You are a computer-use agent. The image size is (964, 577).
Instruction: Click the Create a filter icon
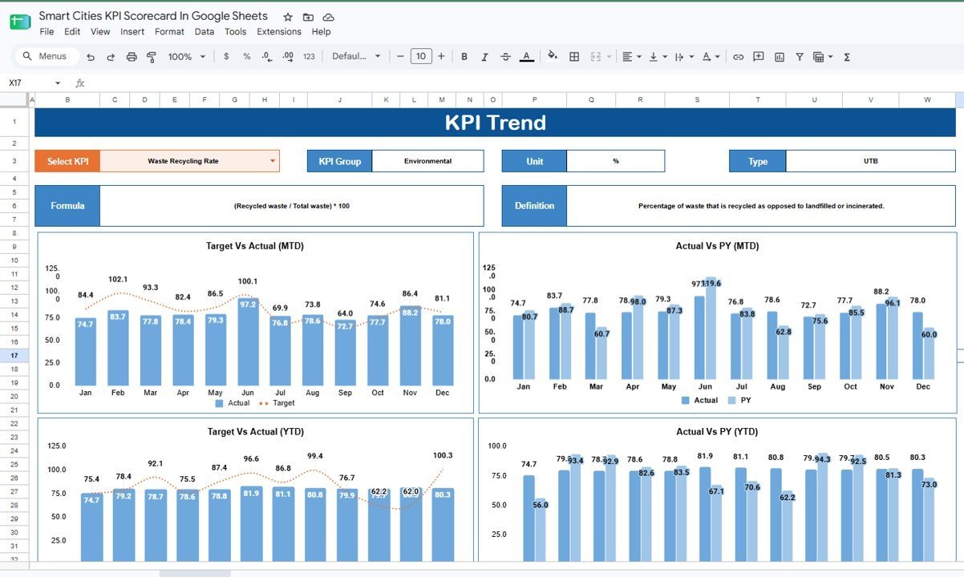pos(800,57)
